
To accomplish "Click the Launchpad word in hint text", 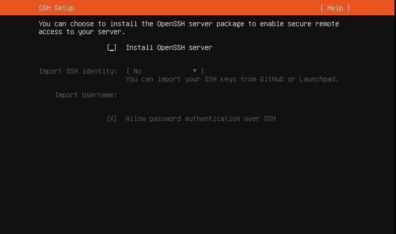I will [x=319, y=80].
